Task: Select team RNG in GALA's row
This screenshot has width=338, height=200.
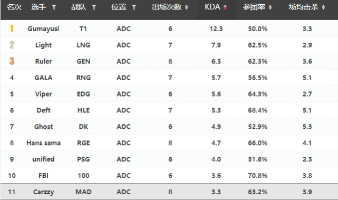Action: click(83, 78)
